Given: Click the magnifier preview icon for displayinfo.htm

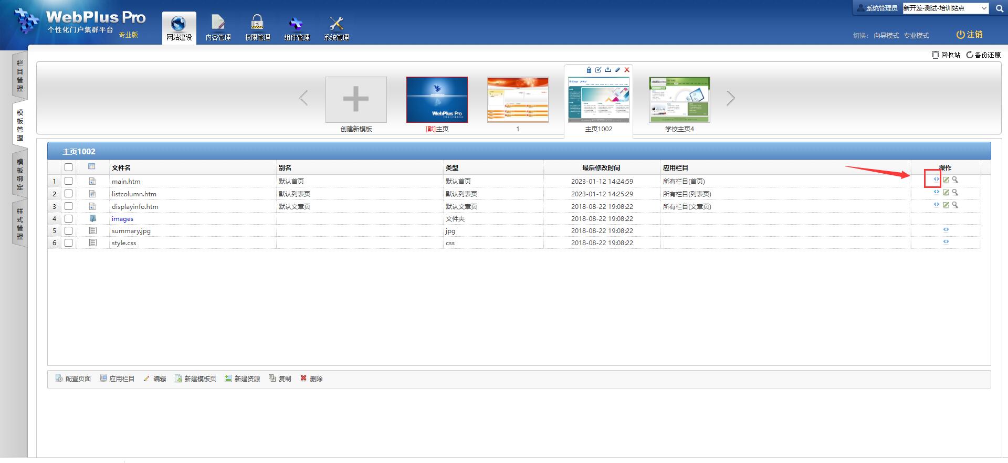Looking at the screenshot, I should 955,205.
